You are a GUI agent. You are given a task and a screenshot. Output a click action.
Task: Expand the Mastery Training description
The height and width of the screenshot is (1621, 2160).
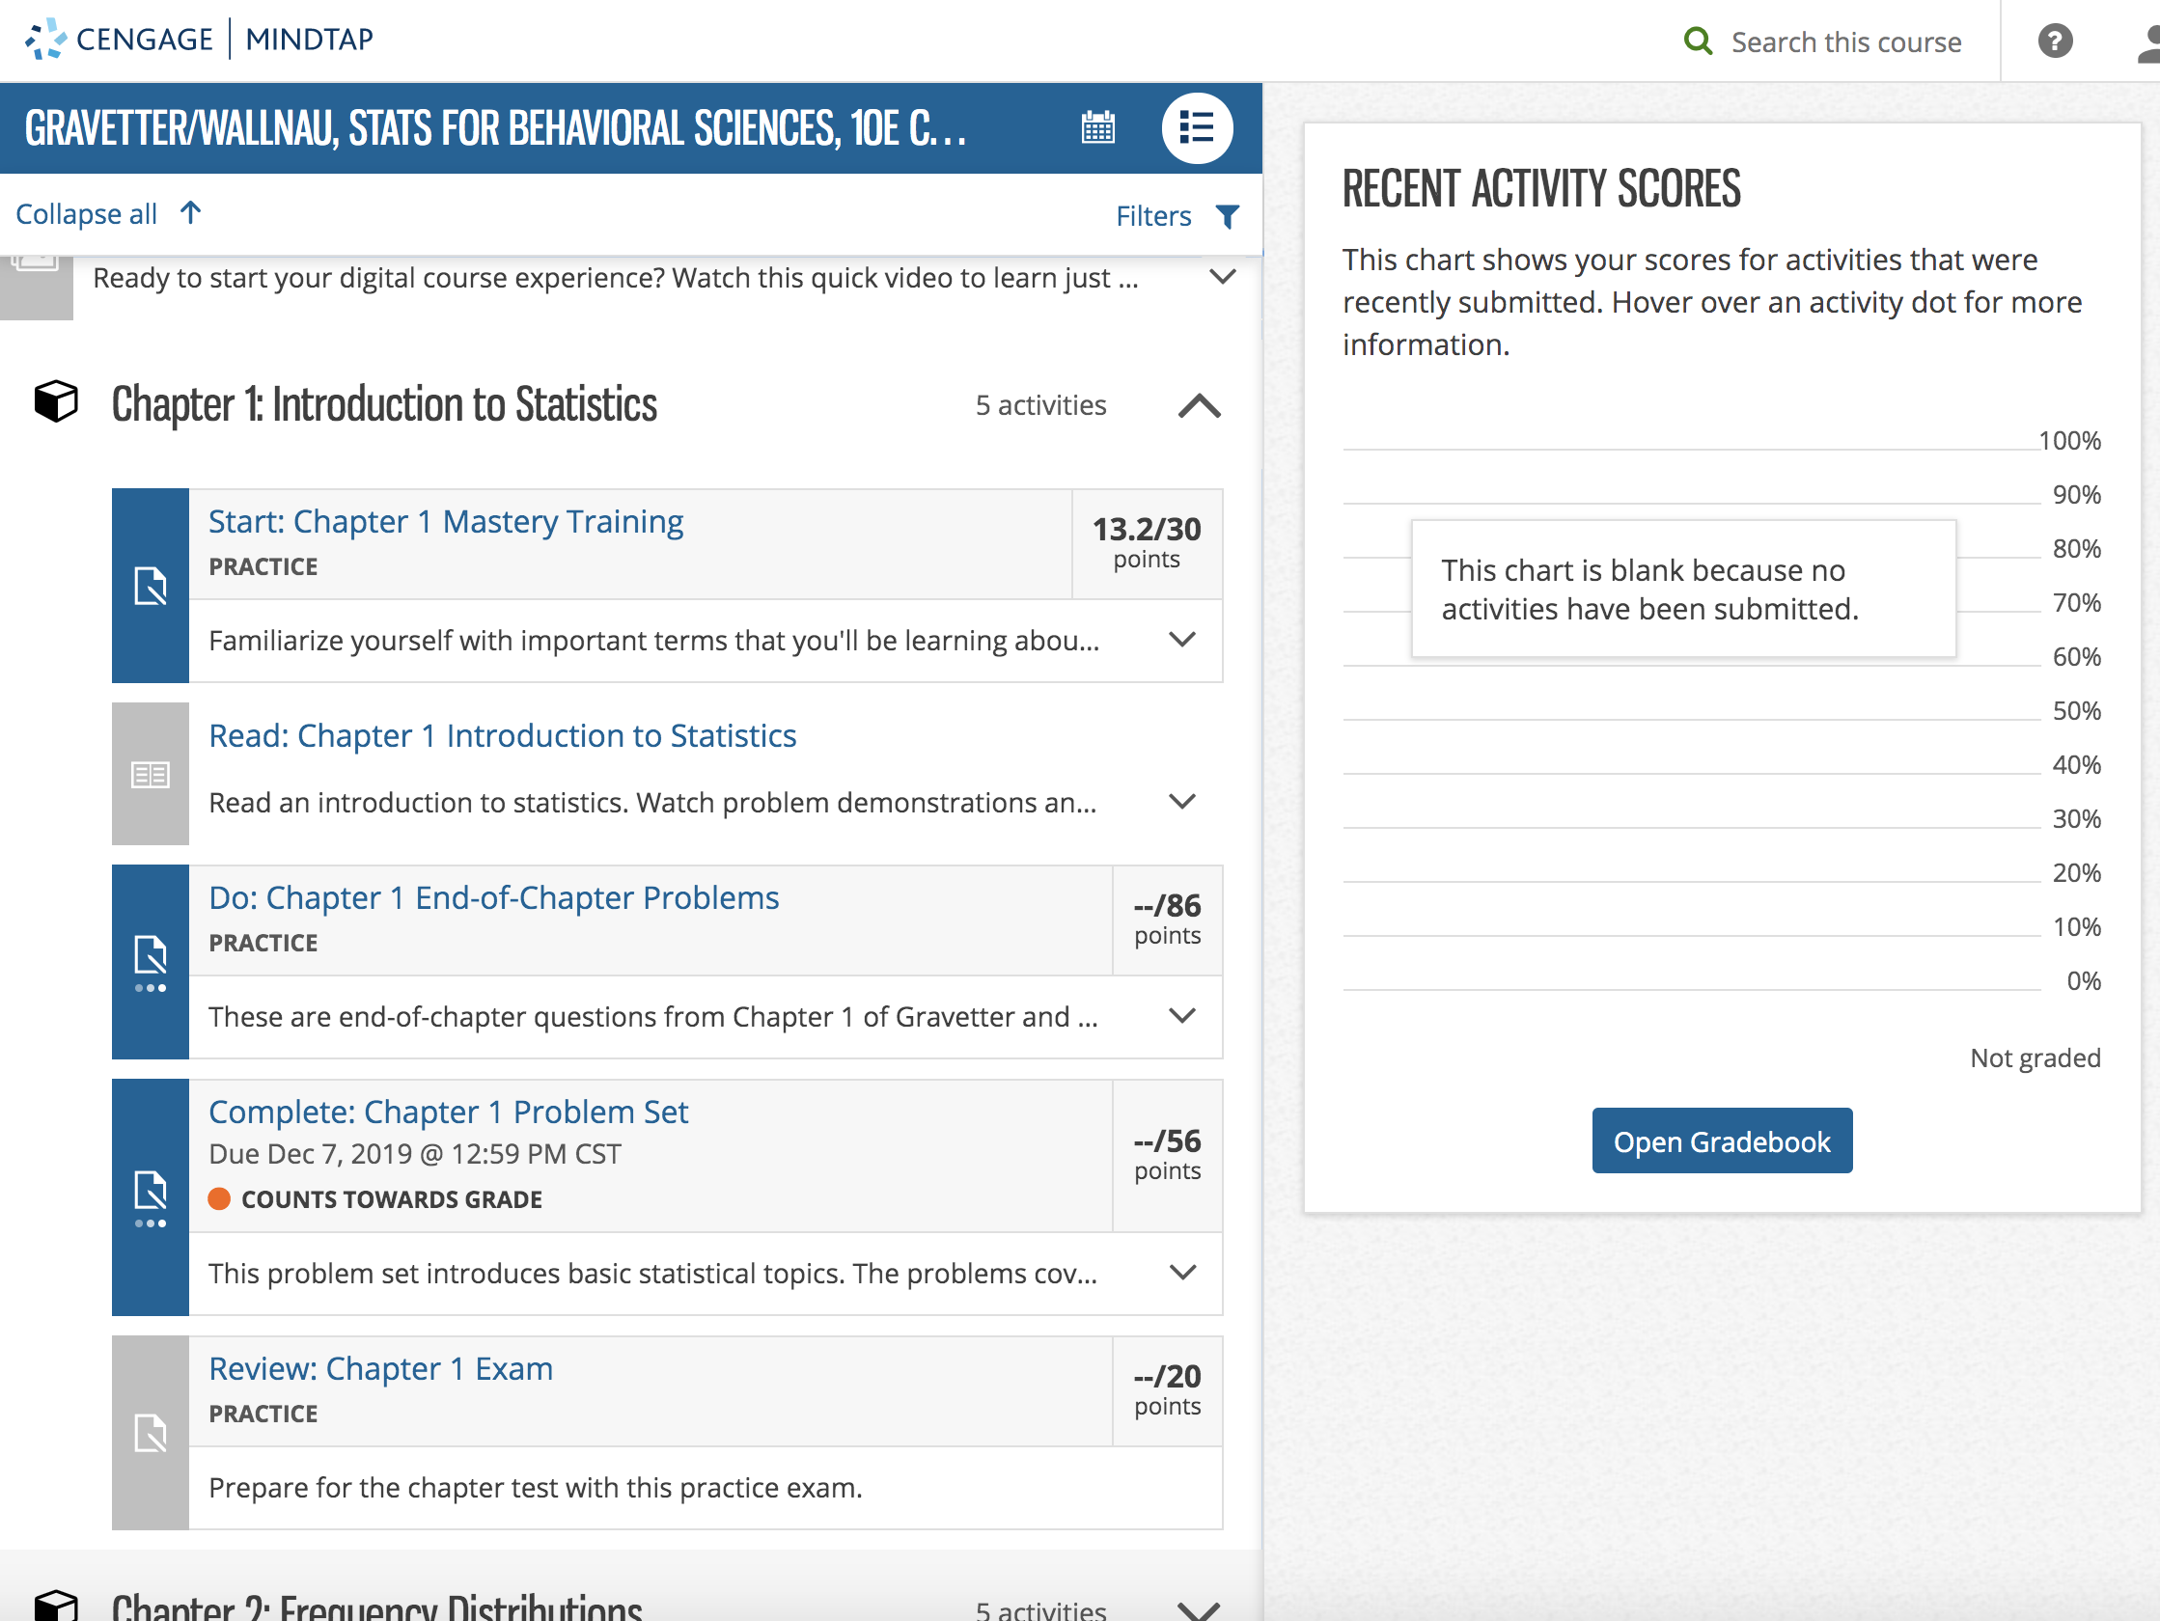click(1182, 640)
